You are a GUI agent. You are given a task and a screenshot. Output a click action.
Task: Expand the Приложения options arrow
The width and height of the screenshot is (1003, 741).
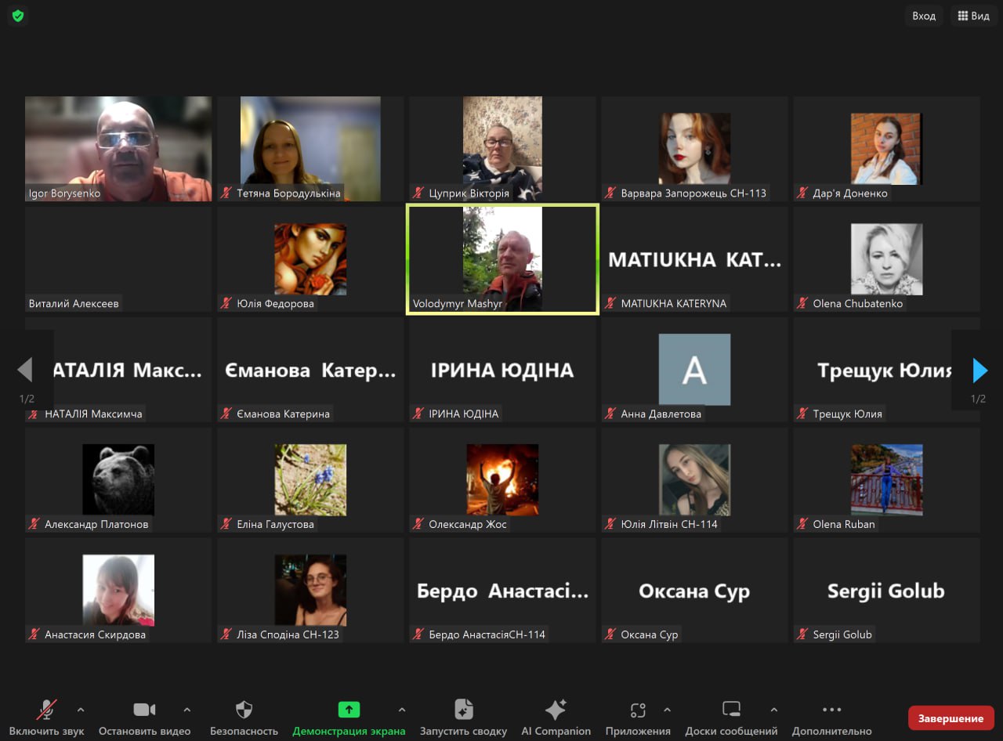pos(667,710)
